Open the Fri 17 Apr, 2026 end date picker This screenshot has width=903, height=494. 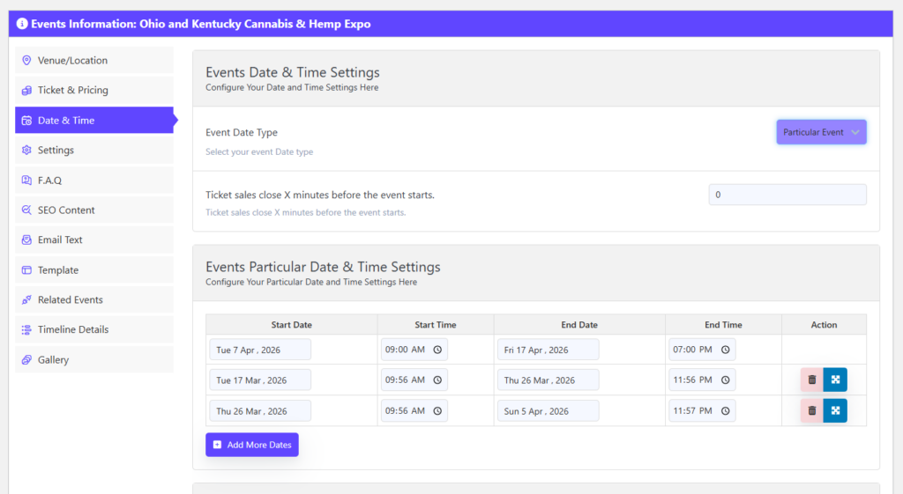[548, 350]
